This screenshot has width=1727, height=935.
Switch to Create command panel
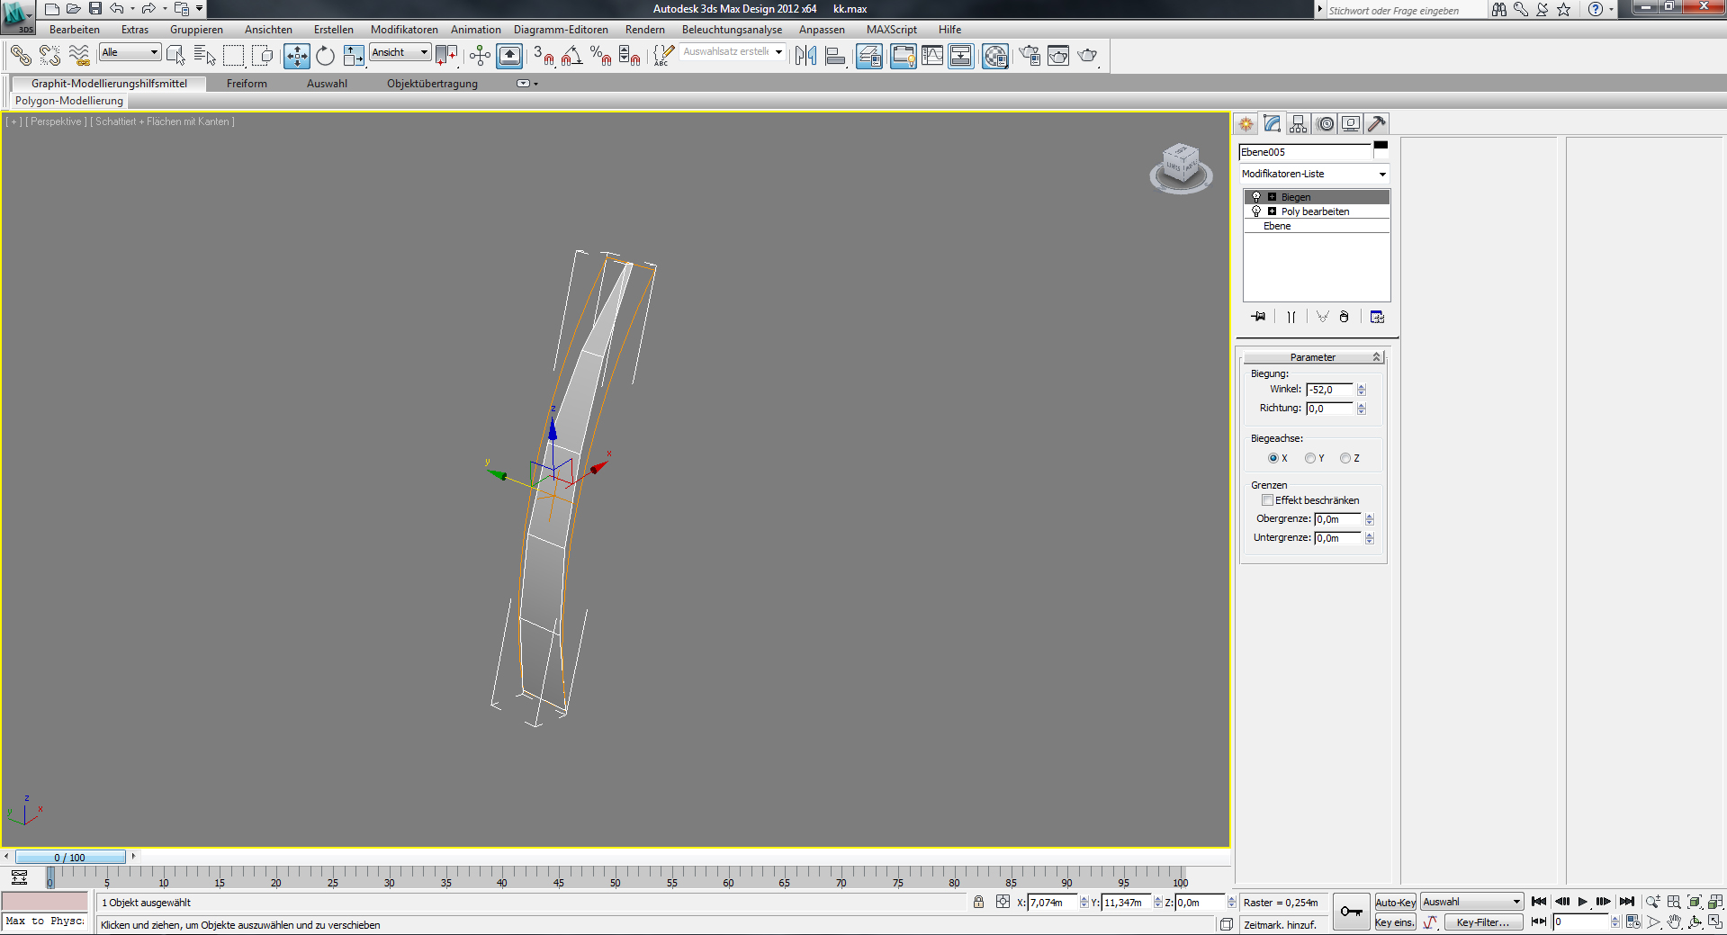coord(1246,124)
